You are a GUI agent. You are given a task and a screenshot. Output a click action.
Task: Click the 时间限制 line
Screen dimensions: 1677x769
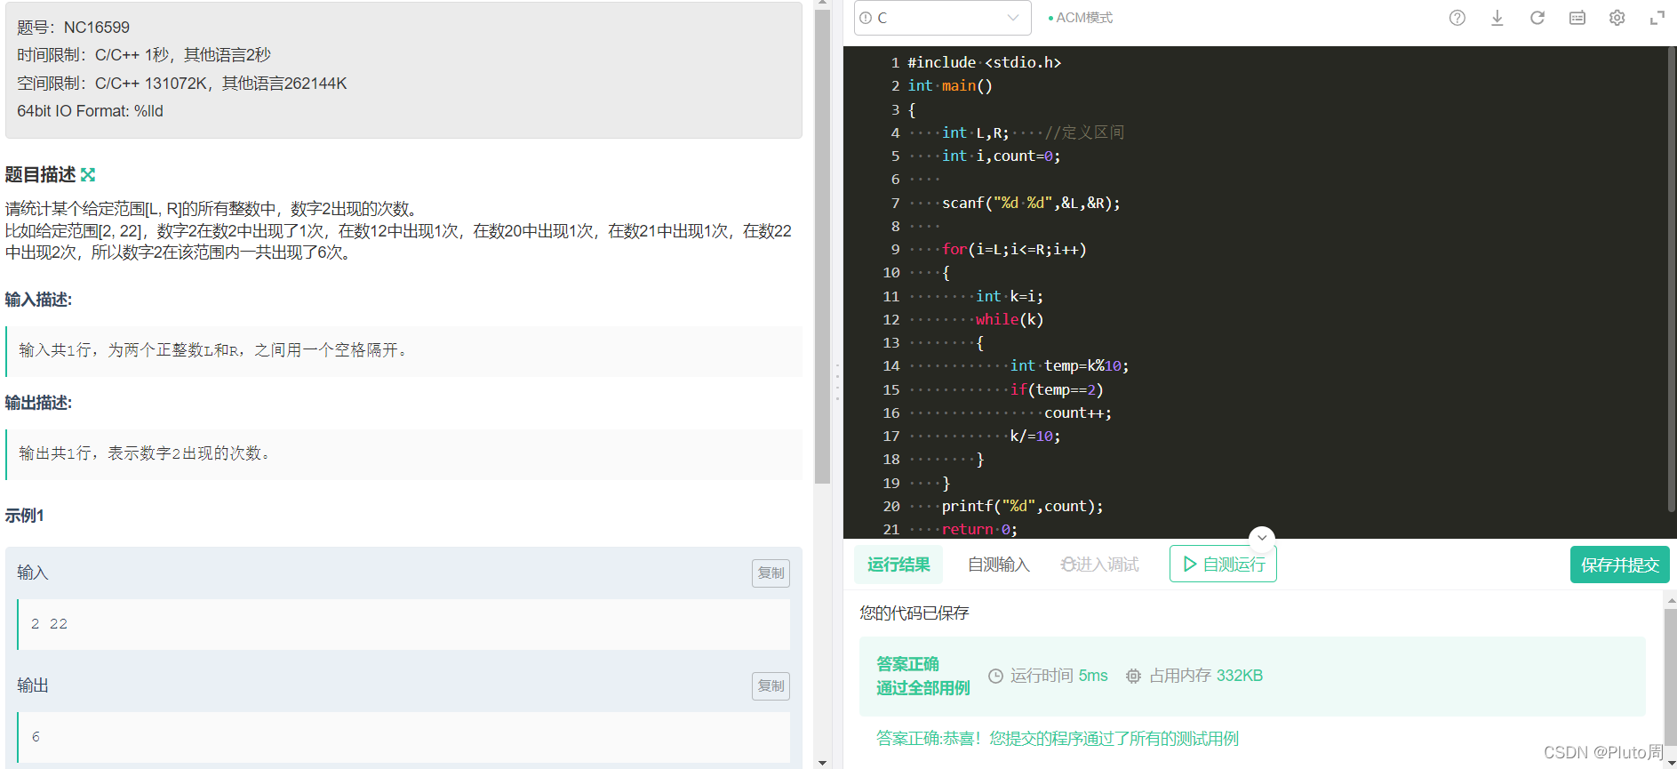(144, 55)
